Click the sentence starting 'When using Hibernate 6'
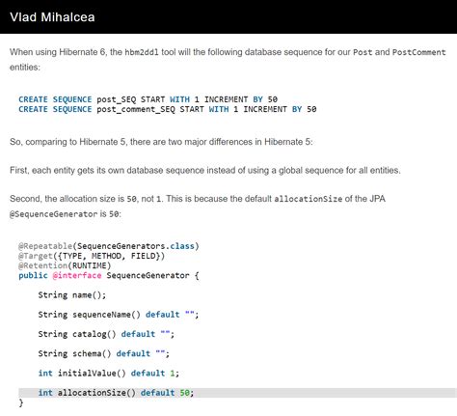 pos(228,60)
